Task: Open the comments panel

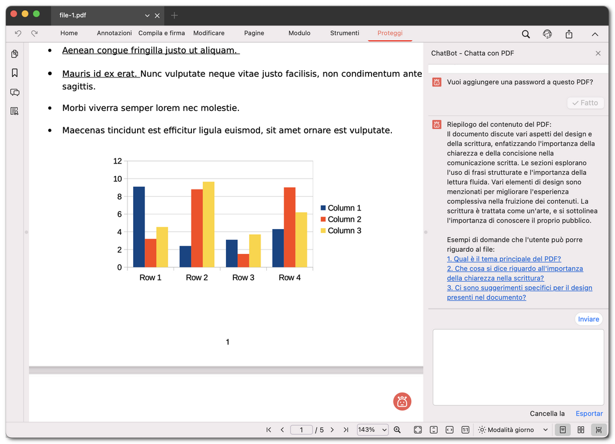Action: (x=15, y=92)
